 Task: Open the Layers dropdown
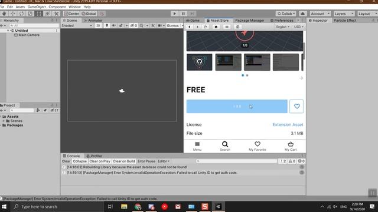[x=344, y=14]
